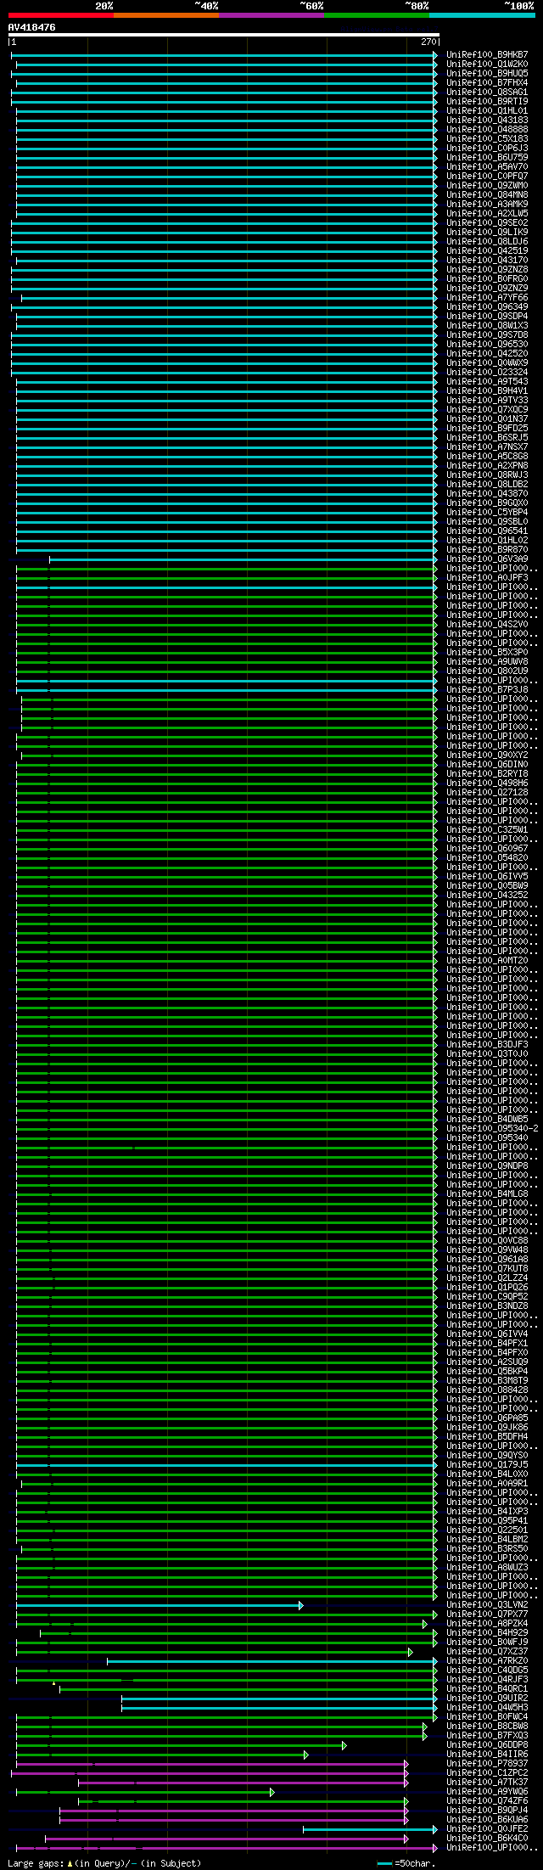Select label UniRef100_A0MTZ0
This screenshot has height=1870, width=543.
click(x=487, y=960)
